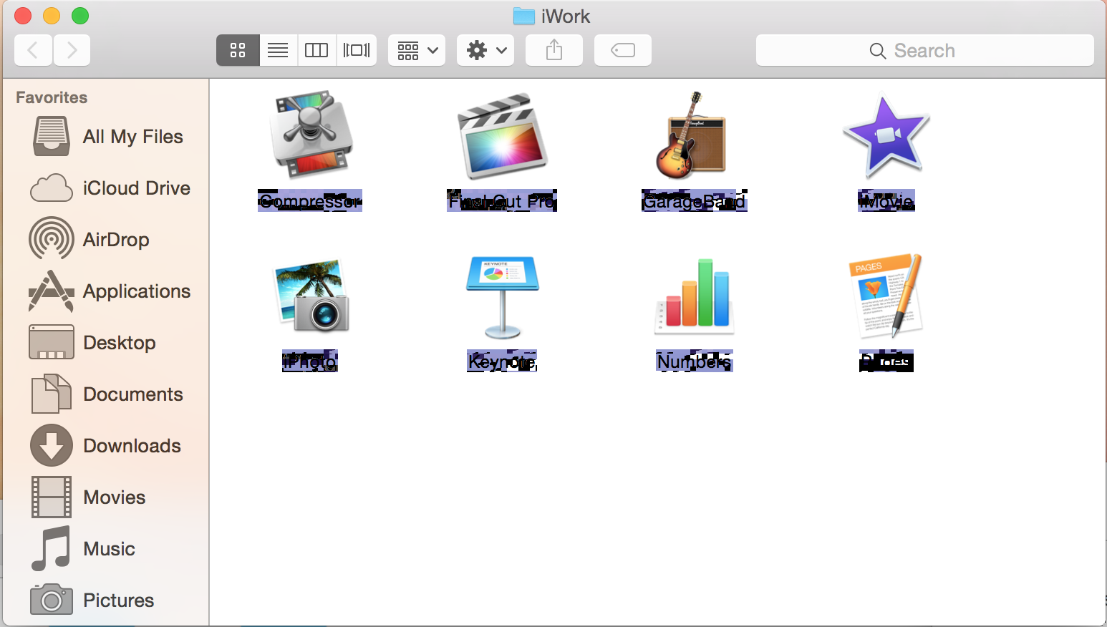The height and width of the screenshot is (627, 1107).
Task: Switch to icon view
Action: [x=238, y=50]
